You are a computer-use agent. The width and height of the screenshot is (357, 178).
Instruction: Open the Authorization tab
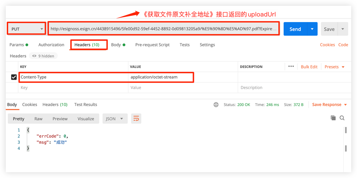click(51, 45)
